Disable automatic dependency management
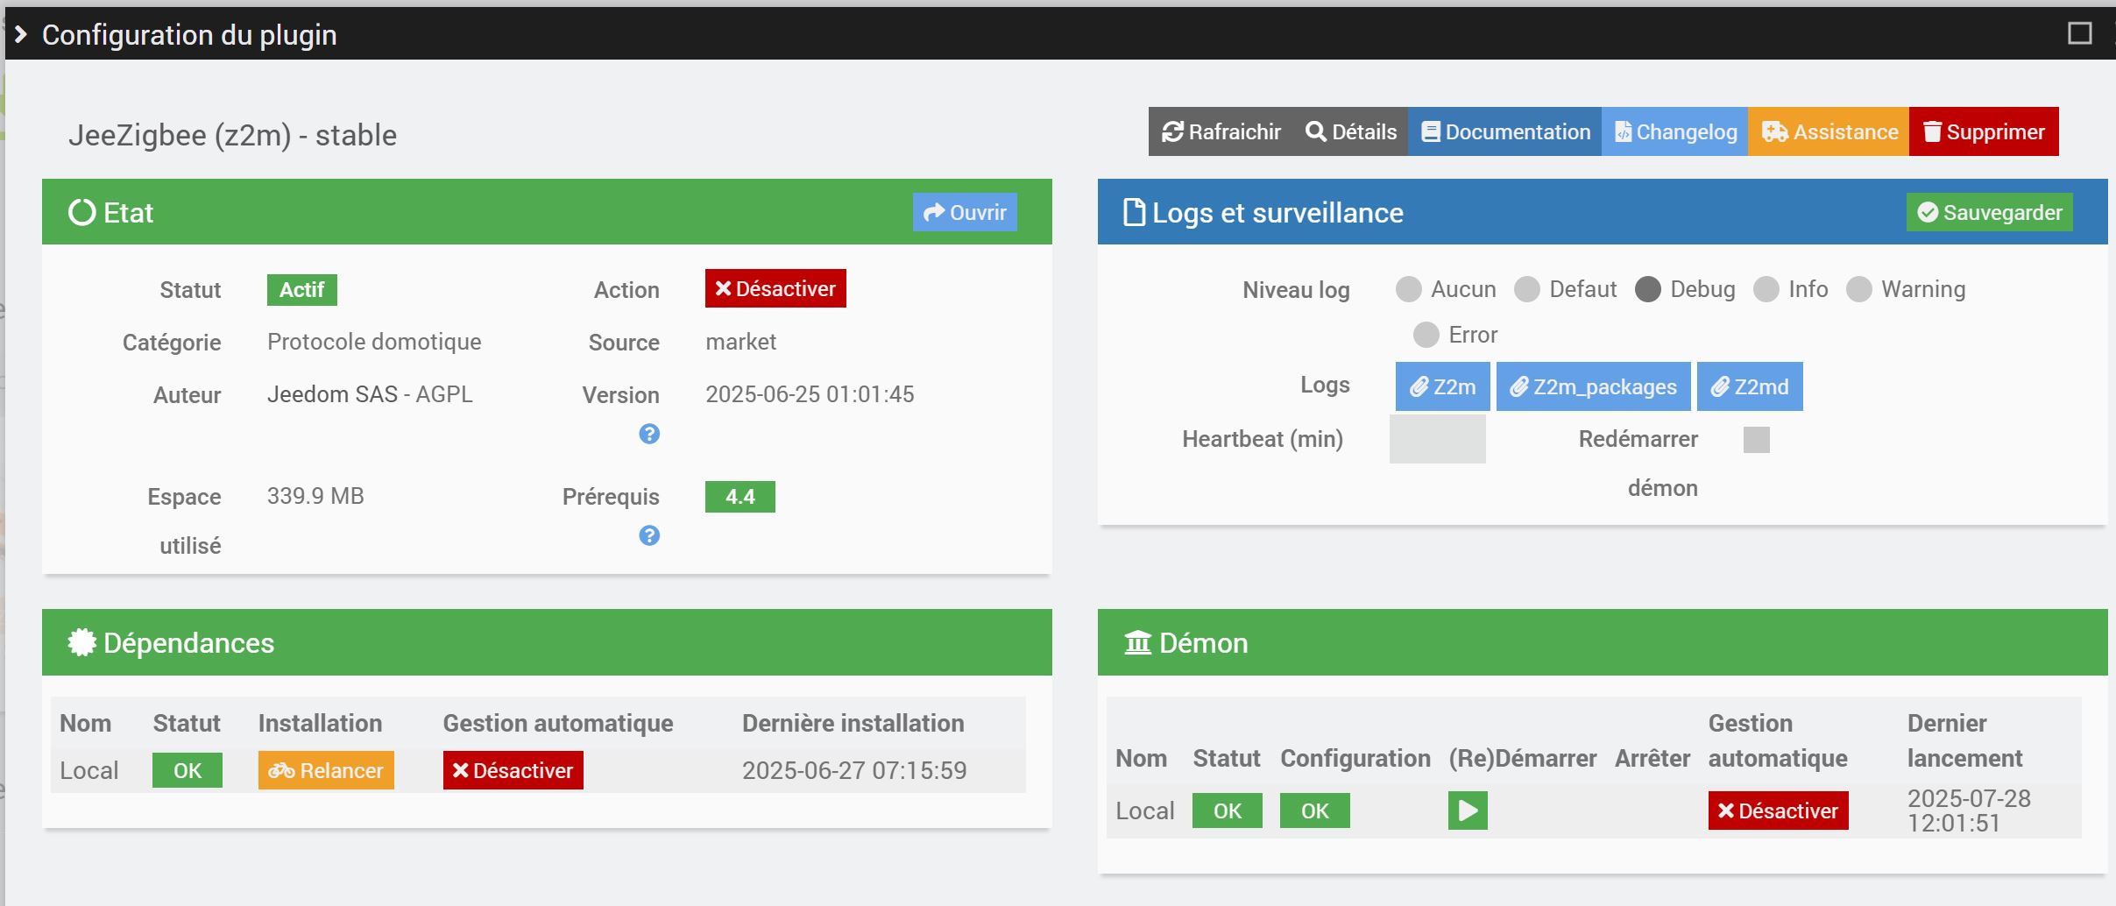Image resolution: width=2116 pixels, height=906 pixels. coord(513,770)
